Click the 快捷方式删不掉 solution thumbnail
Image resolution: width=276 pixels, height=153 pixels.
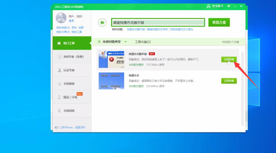[x=111, y=59]
